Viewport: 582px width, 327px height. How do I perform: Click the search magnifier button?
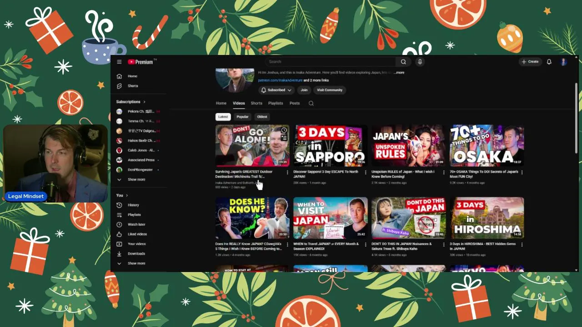[403, 62]
